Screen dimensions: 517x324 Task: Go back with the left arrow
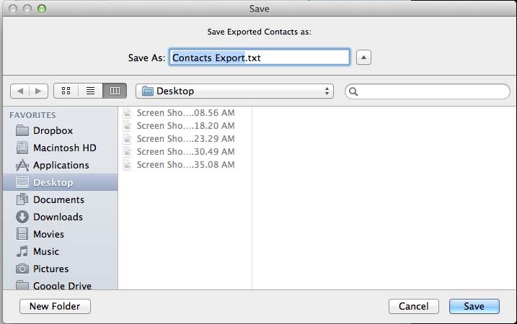(20, 91)
